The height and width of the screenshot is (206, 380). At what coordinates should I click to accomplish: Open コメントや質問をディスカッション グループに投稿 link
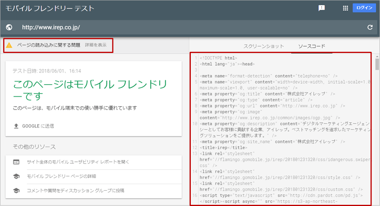click(75, 190)
